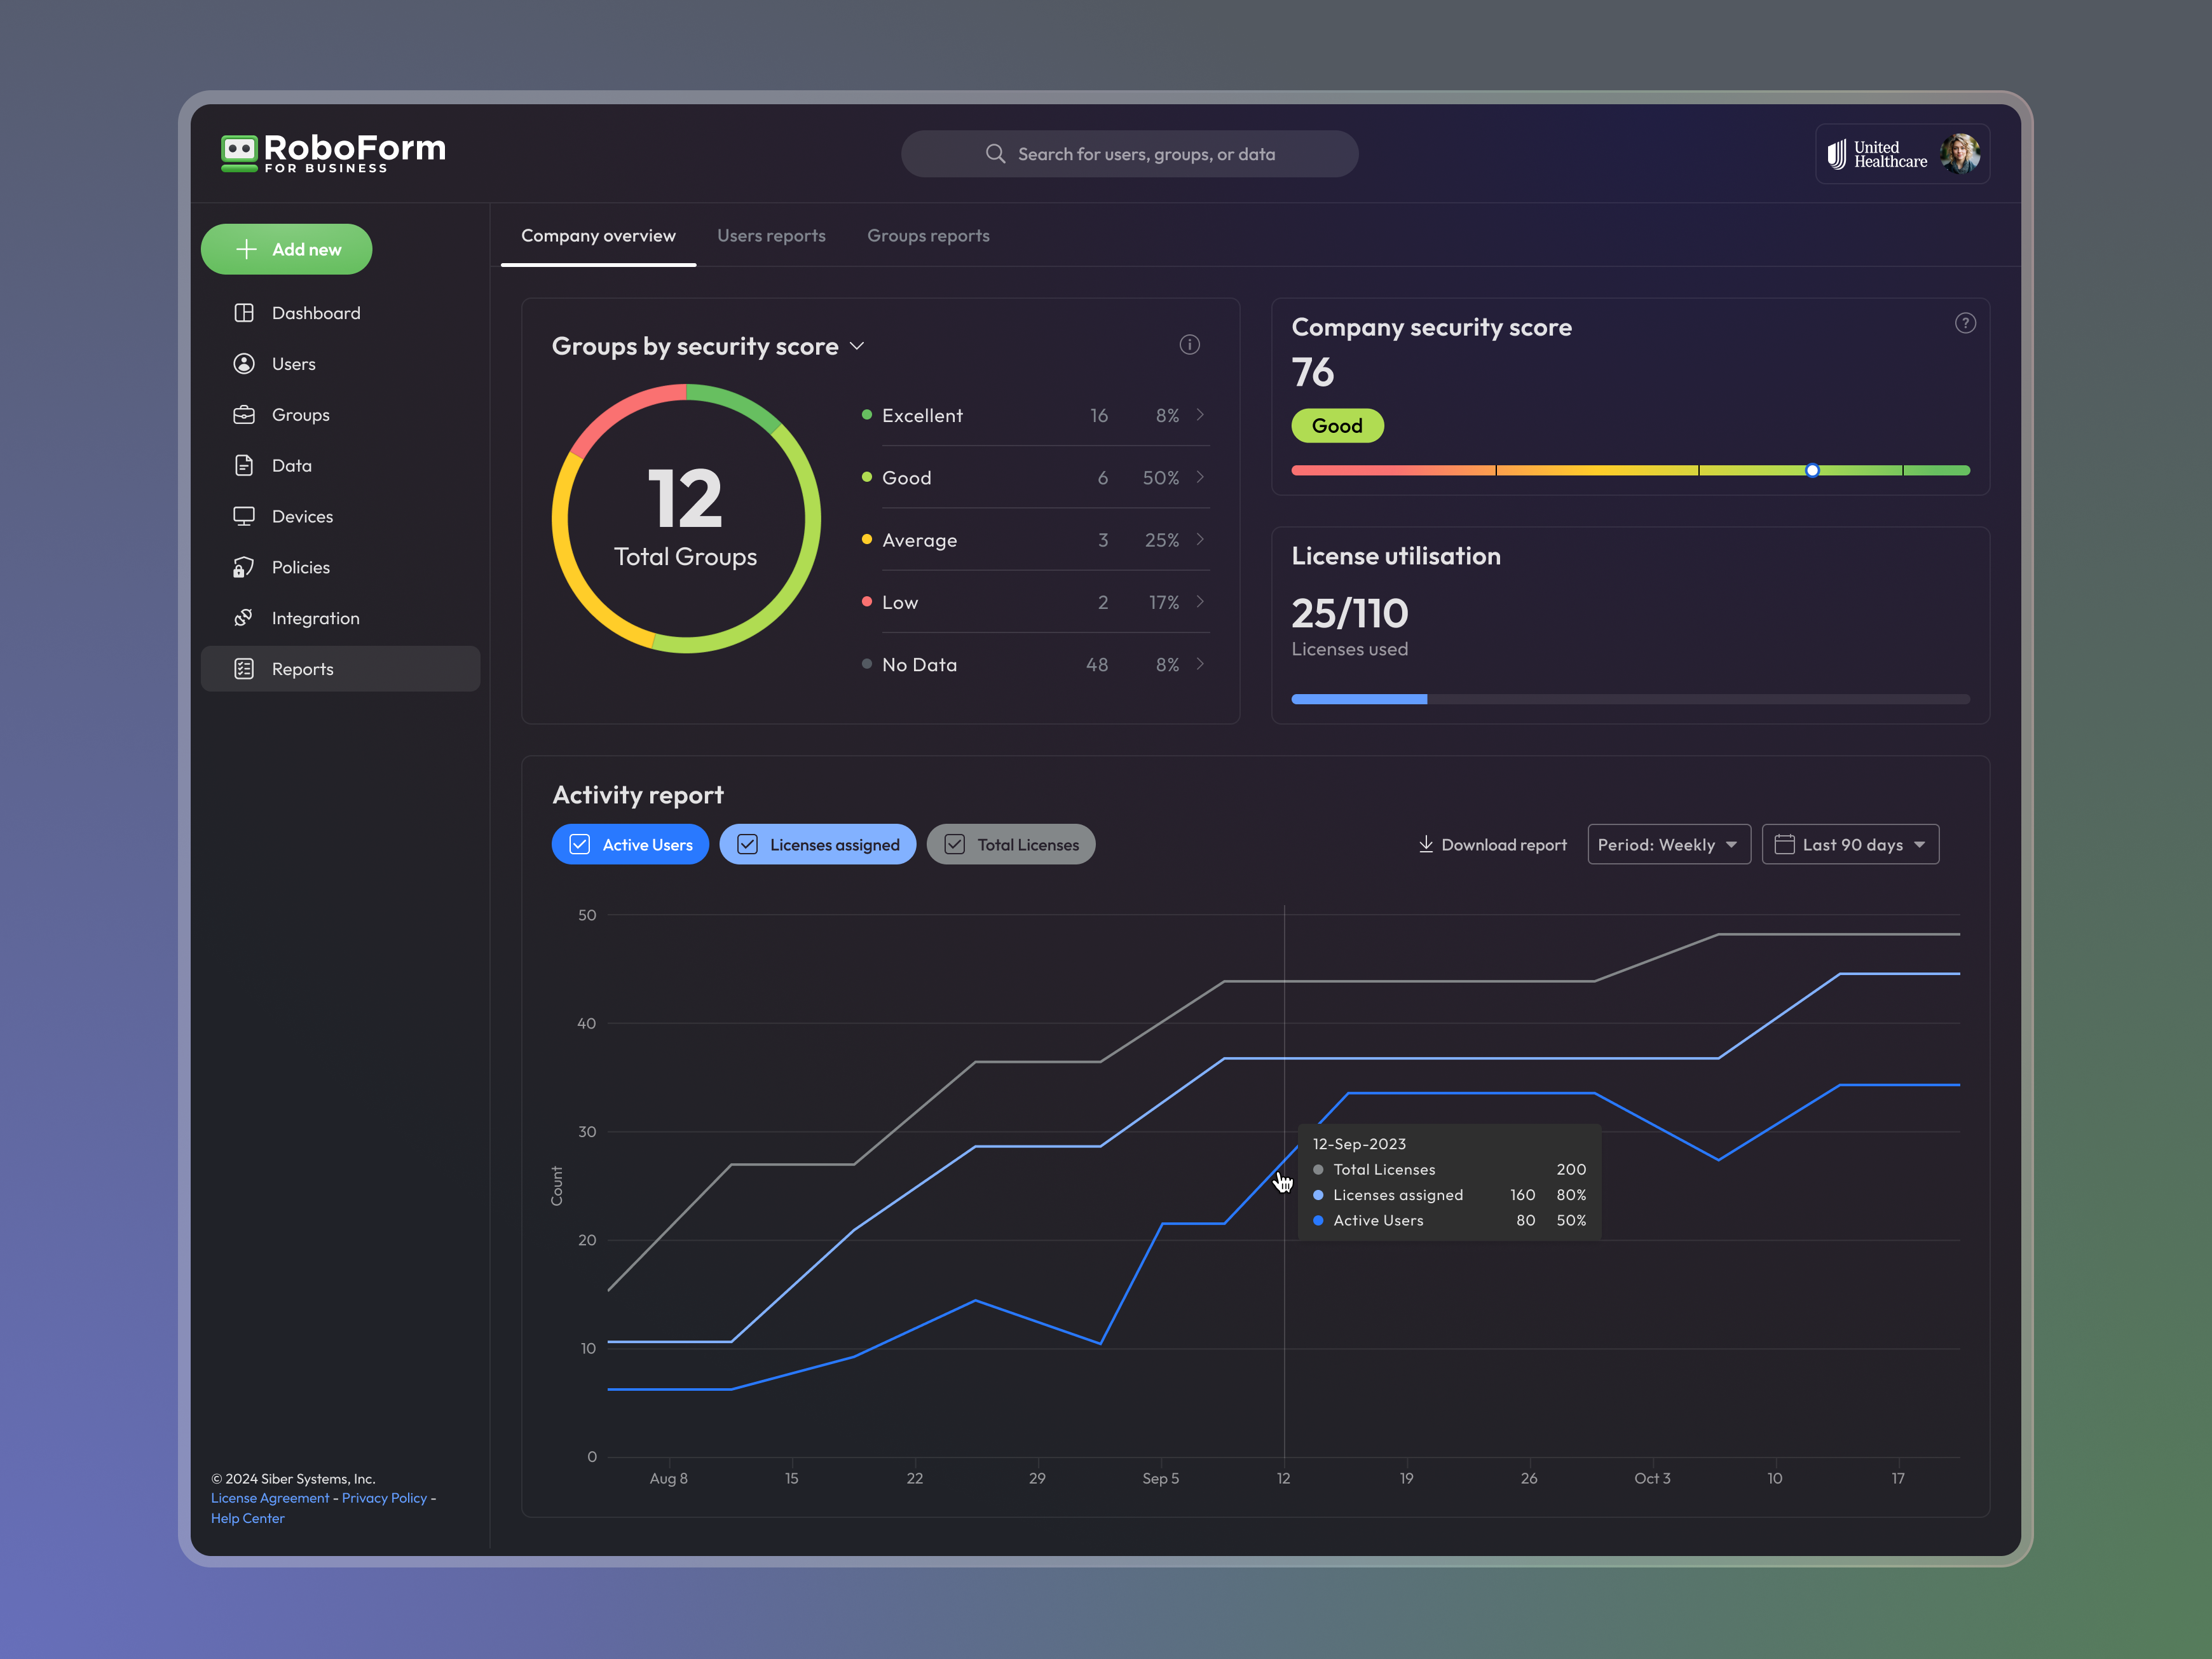Image resolution: width=2212 pixels, height=1659 pixels.
Task: Select Policies in the left navigation
Action: (300, 566)
